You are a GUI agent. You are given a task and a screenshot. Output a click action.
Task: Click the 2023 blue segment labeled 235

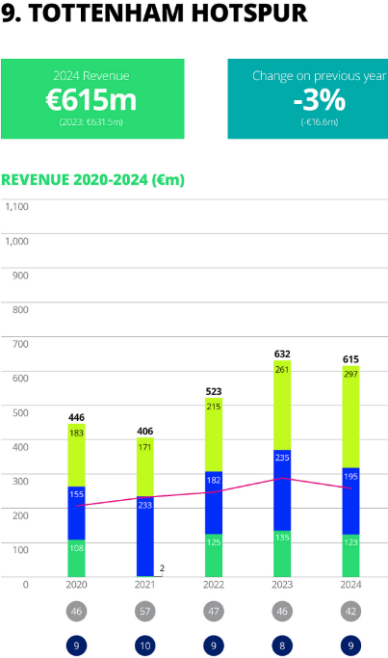(282, 490)
